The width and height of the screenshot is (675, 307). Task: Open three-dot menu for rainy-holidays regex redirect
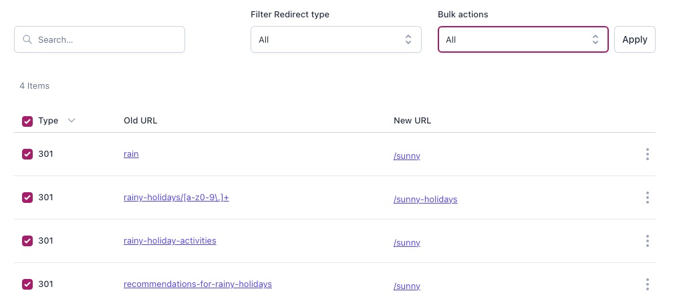[x=647, y=198]
